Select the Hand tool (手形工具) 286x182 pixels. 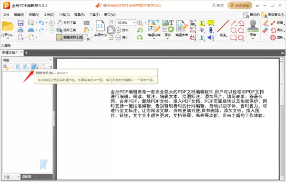(66, 23)
